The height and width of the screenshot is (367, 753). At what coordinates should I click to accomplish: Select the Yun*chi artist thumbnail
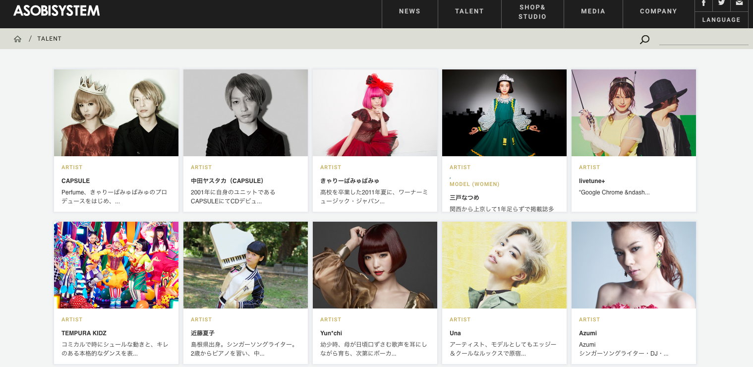pos(375,265)
